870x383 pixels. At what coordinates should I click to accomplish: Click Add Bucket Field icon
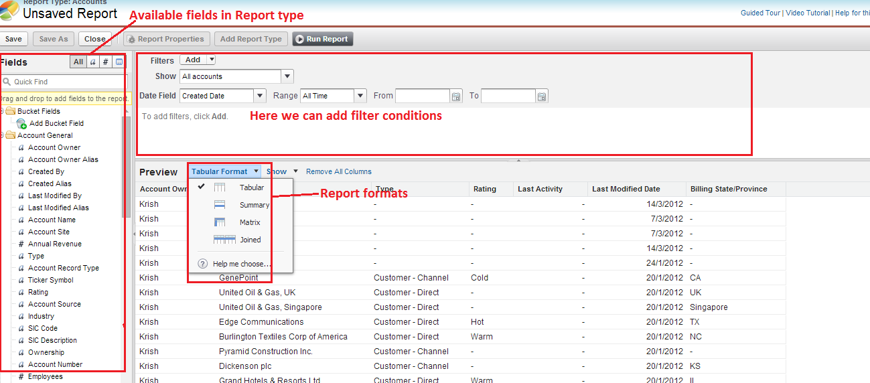[21, 123]
